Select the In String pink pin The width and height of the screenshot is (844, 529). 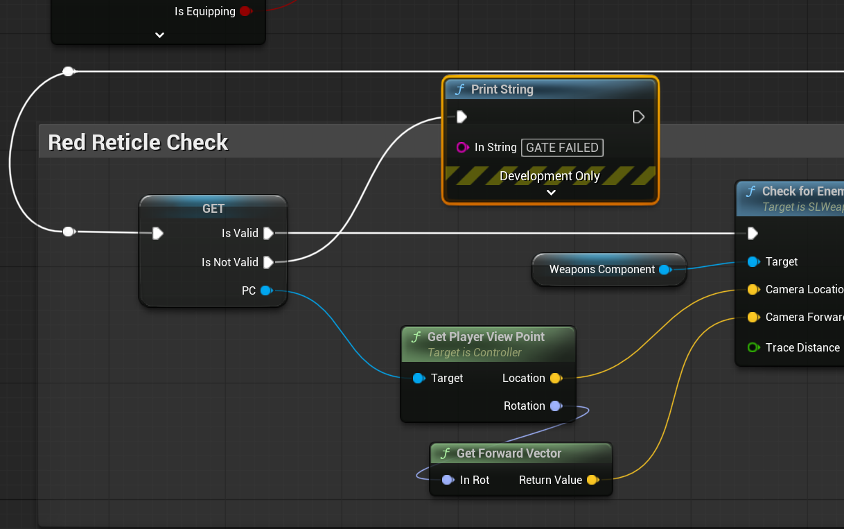point(463,147)
